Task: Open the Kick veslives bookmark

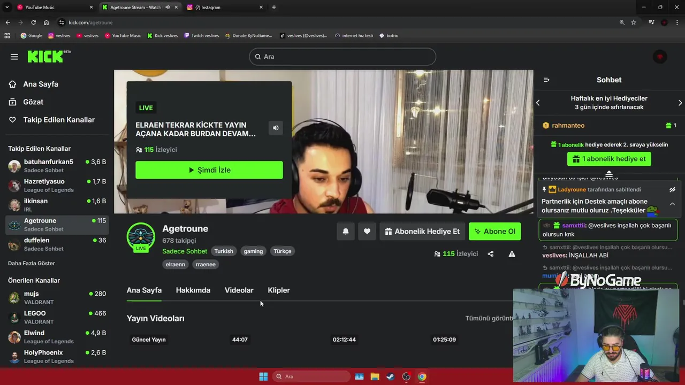Action: tap(163, 35)
